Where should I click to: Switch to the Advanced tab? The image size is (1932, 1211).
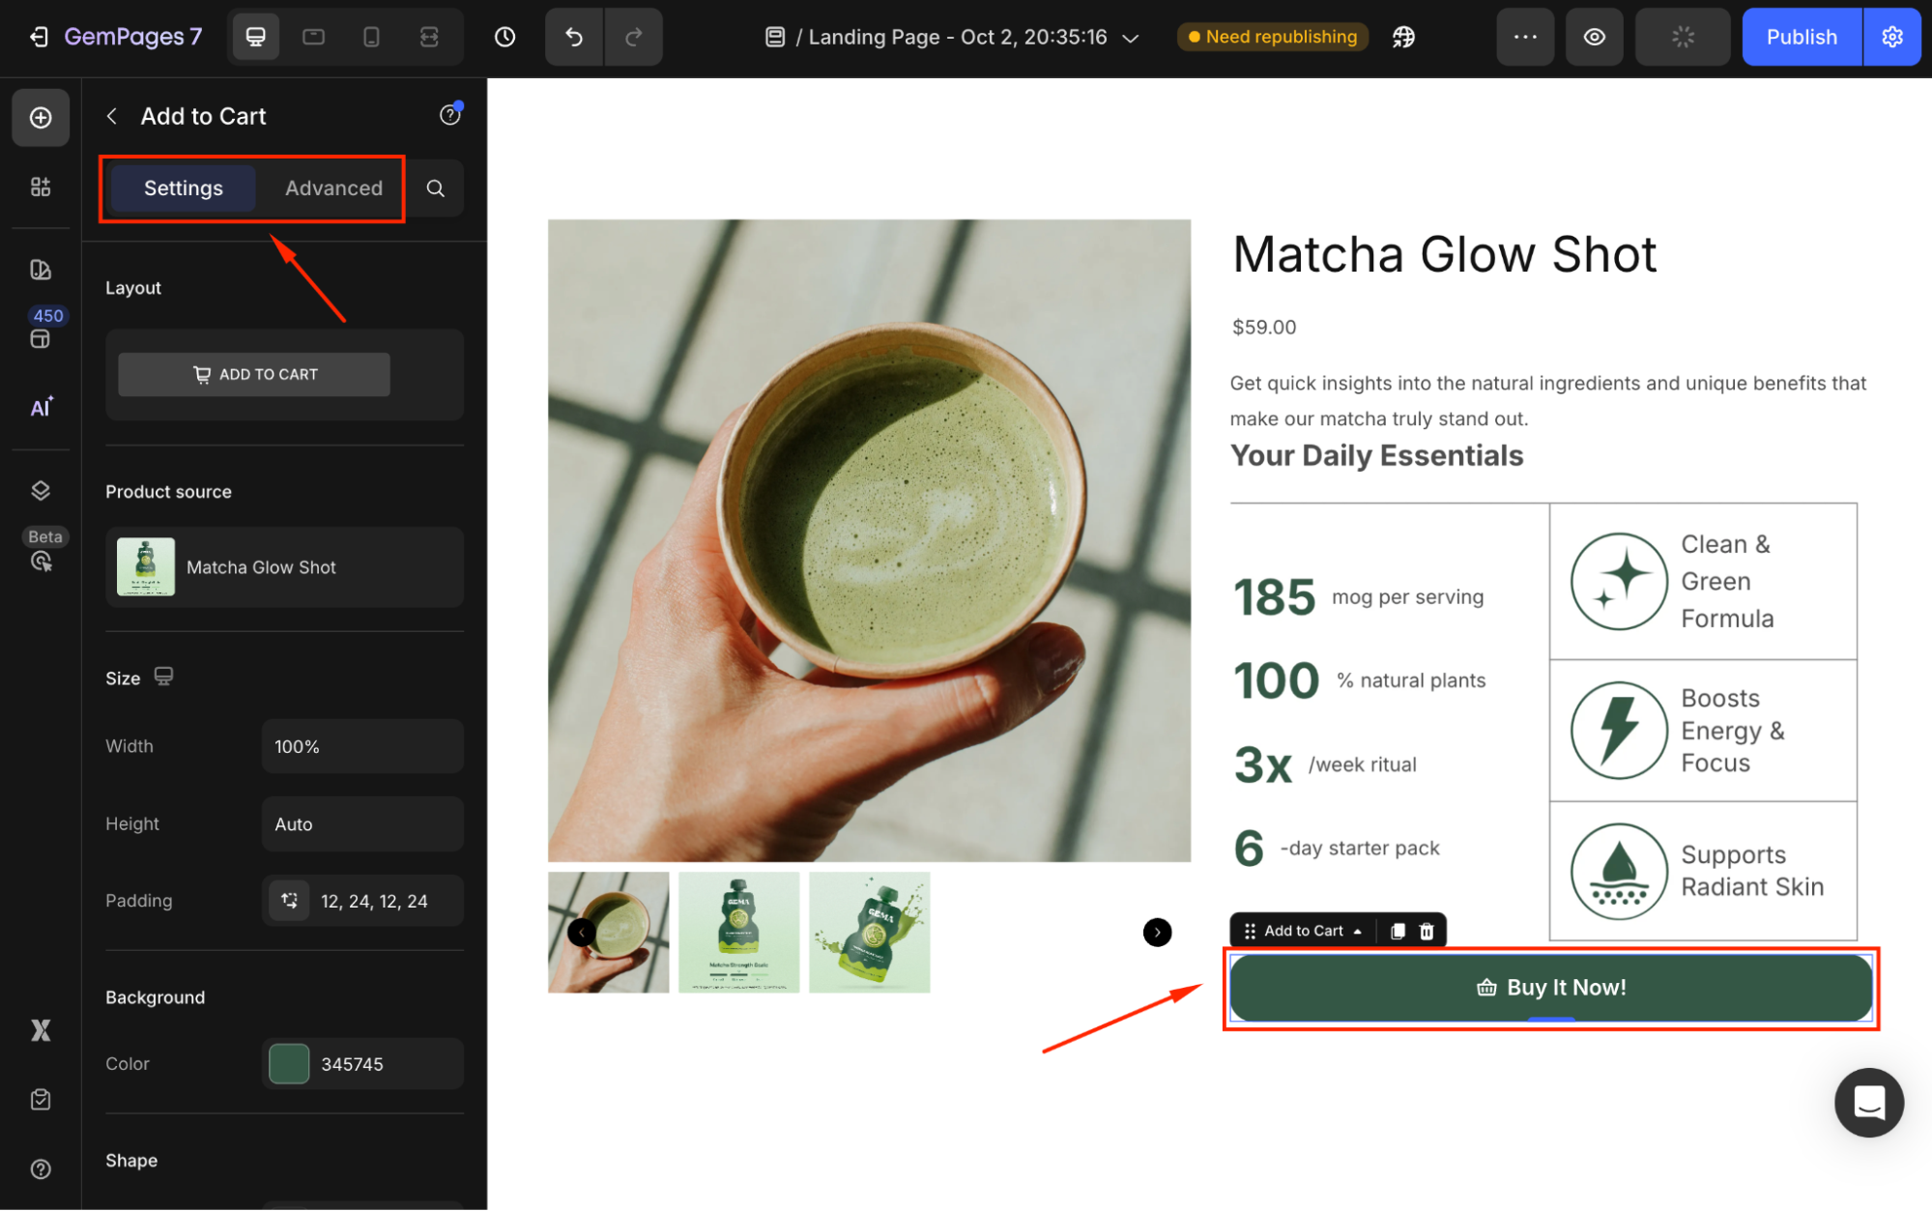333,187
